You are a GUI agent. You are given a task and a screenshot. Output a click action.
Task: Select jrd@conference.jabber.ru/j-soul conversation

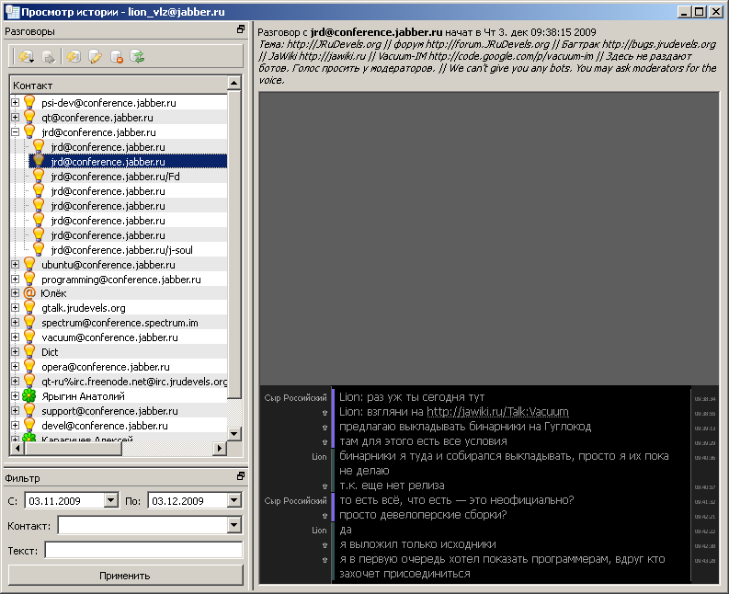pyautogui.click(x=121, y=250)
